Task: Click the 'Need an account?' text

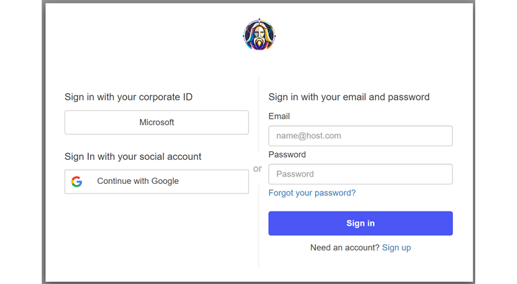Action: coord(345,248)
